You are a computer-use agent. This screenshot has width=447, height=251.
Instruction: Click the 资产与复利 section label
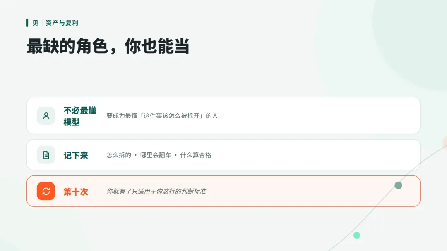(x=62, y=23)
